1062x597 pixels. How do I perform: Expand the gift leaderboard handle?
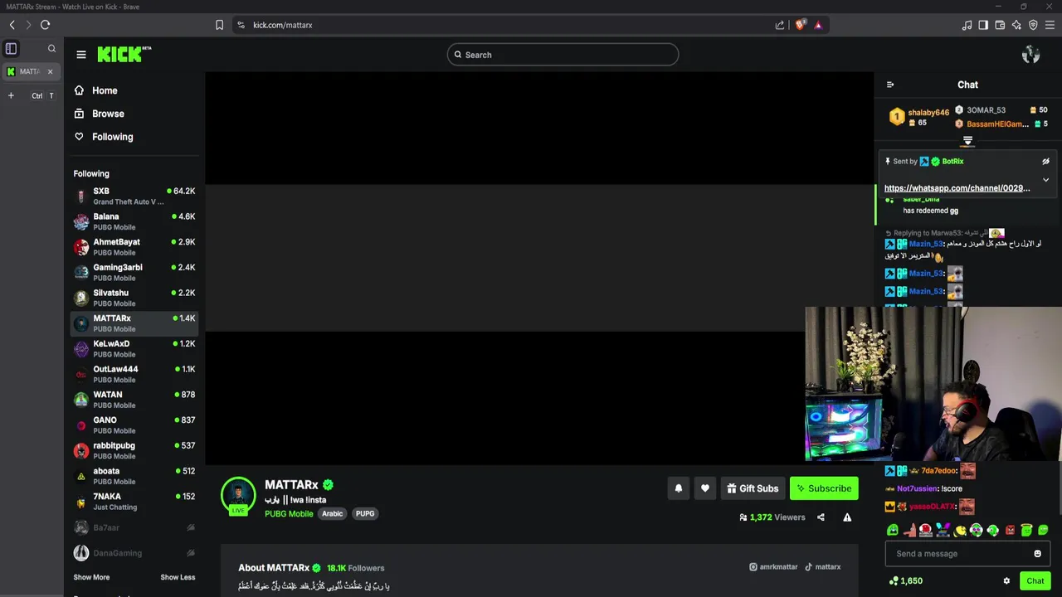coord(967,141)
